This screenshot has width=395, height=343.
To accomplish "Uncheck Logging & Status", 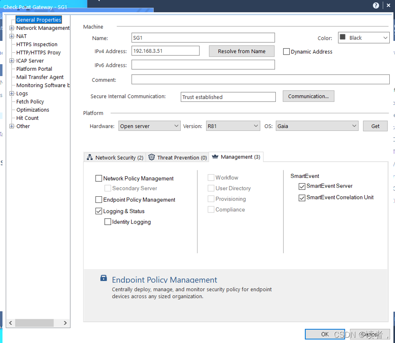I will [99, 211].
